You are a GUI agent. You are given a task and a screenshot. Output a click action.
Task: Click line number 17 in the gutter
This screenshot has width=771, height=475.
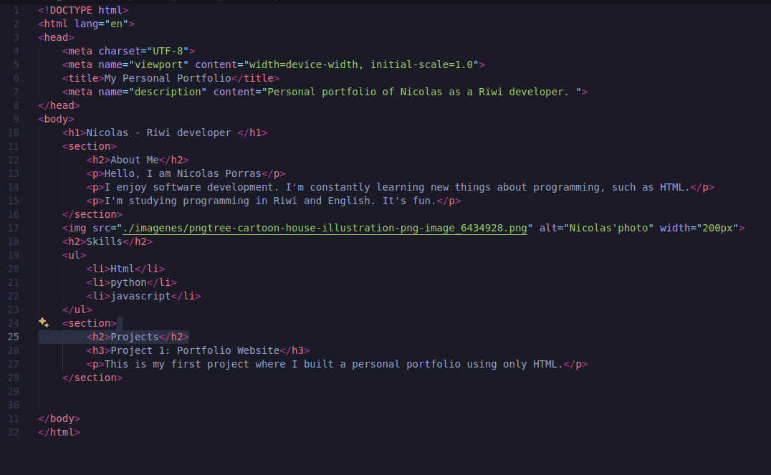click(x=14, y=228)
